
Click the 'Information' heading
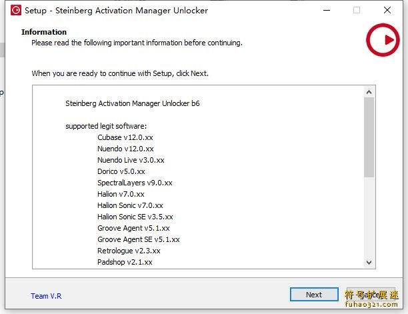(44, 32)
